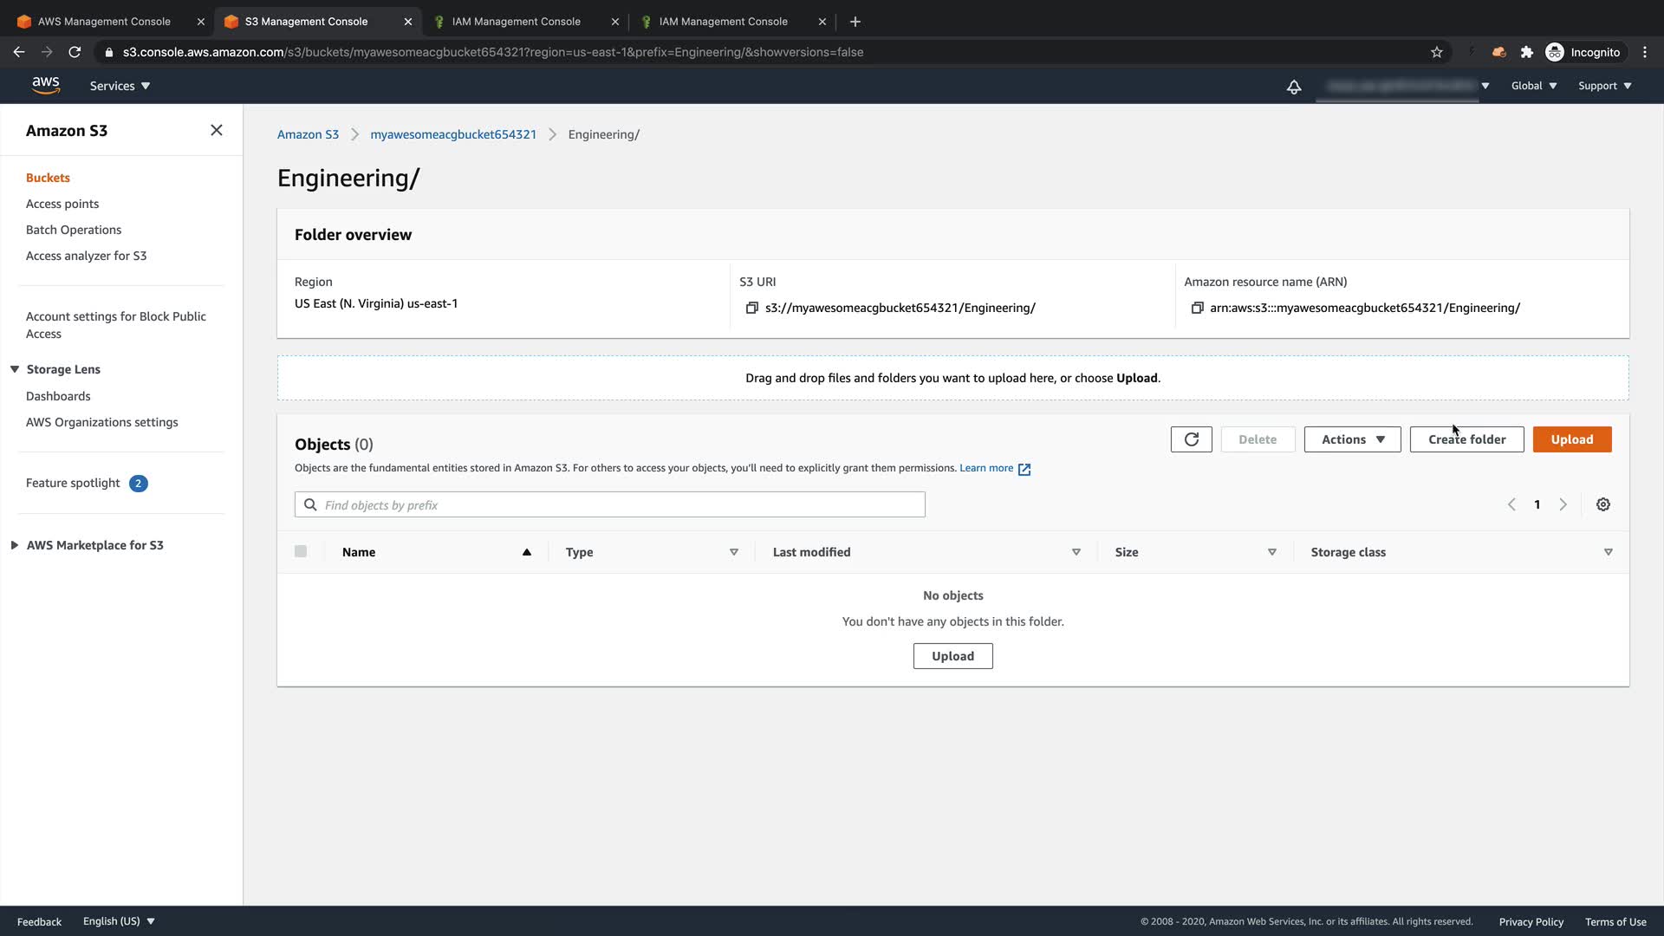Image resolution: width=1664 pixels, height=936 pixels.
Task: Open table preferences gear icon
Action: coord(1602,504)
